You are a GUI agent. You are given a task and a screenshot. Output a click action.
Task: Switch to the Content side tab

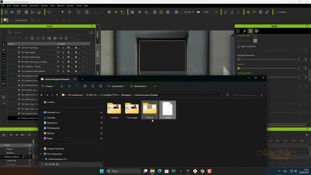click(98, 34)
